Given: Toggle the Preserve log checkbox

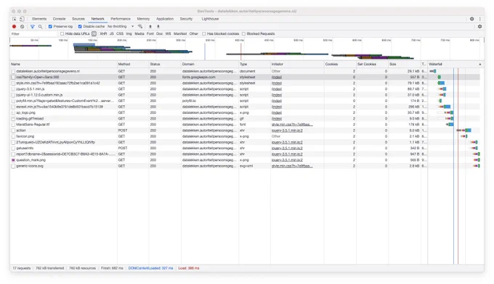Looking at the screenshot, I should coord(50,27).
